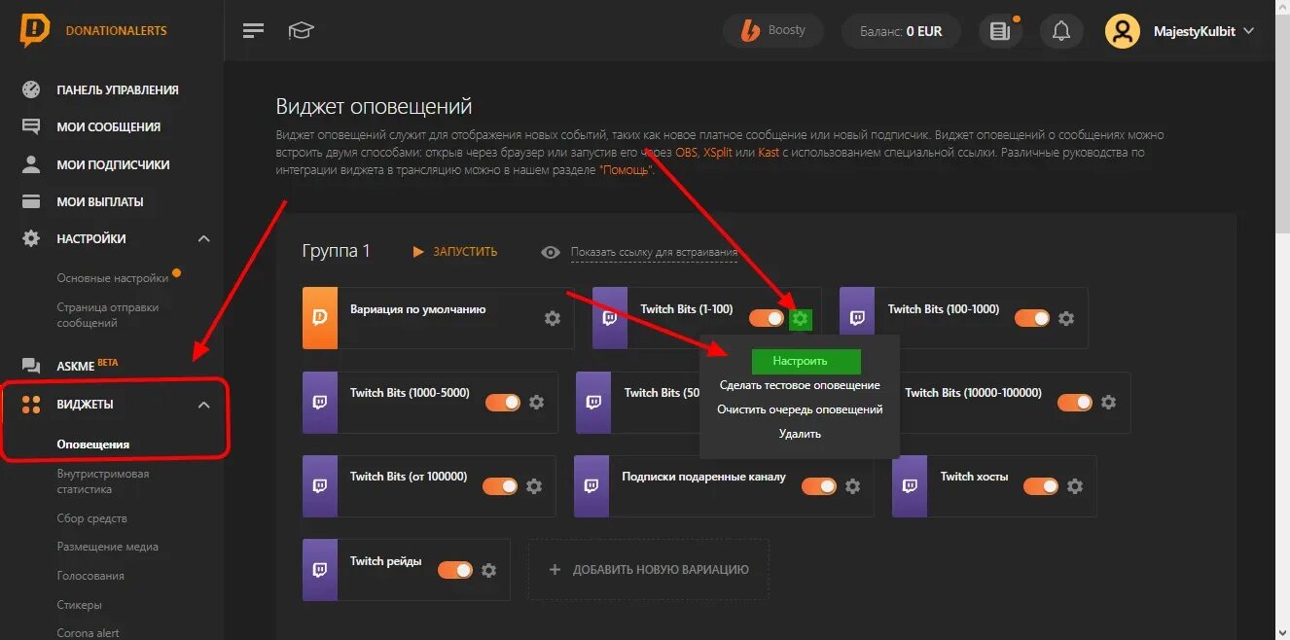Open gear settings for Twitch Bits (100-1000)
Screen dimensions: 1290x640
click(x=1066, y=318)
